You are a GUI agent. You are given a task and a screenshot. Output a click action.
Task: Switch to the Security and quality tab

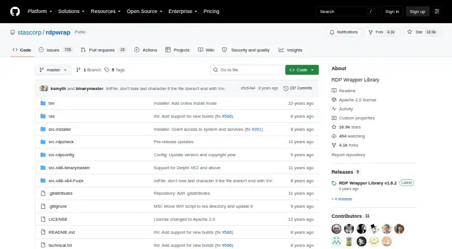[246, 50]
